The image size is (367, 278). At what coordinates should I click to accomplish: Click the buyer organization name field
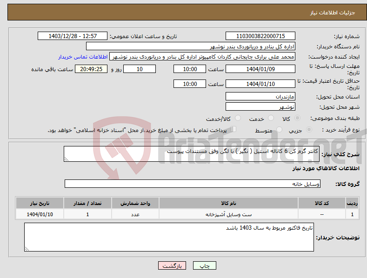191,46
